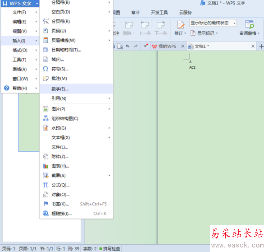Screen dimensions: 264x252
Task: Click the hyperlink globe icon
Action: coord(46,214)
